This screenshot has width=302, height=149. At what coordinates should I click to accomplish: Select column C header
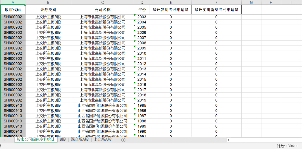point(102,2)
